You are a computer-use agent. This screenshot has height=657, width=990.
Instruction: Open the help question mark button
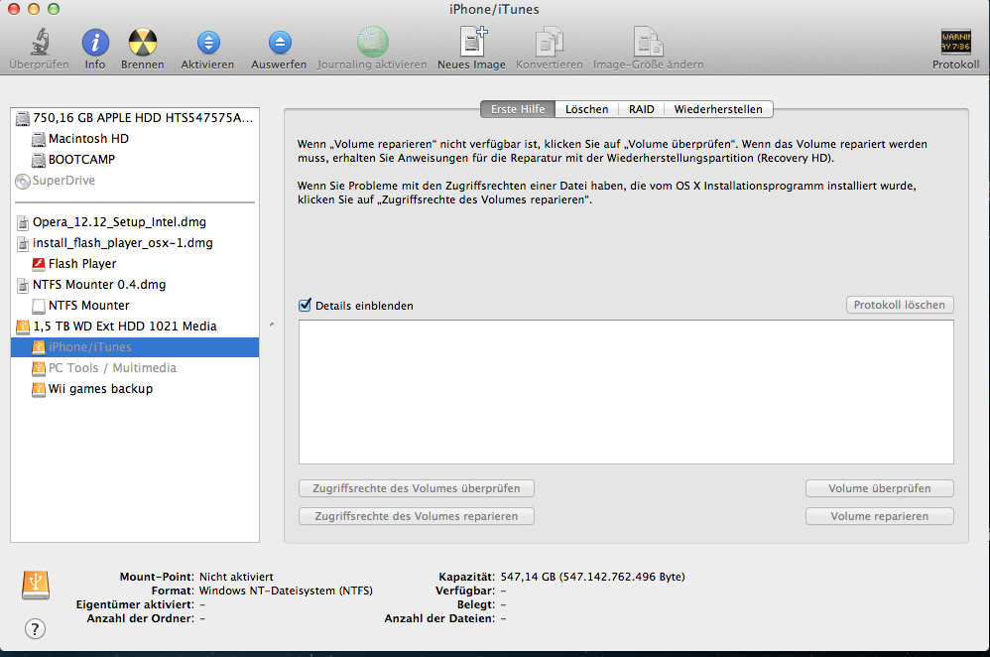pyautogui.click(x=35, y=628)
